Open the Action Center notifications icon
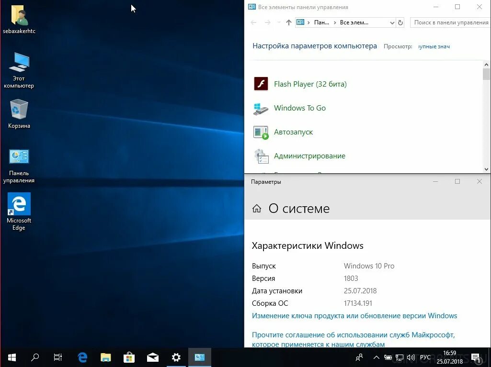 (476, 357)
